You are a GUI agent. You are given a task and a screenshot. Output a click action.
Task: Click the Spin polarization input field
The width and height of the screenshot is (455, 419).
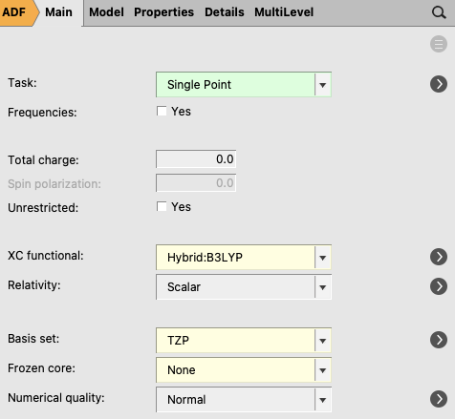tap(196, 183)
